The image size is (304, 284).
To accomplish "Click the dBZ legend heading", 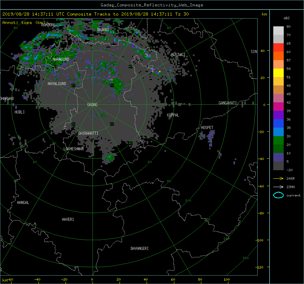I will 286,18.
